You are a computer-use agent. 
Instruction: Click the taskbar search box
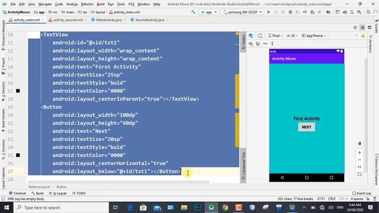coord(61,208)
